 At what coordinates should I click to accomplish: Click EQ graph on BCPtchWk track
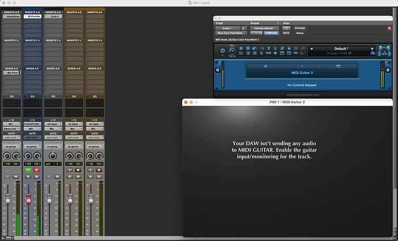point(32,108)
